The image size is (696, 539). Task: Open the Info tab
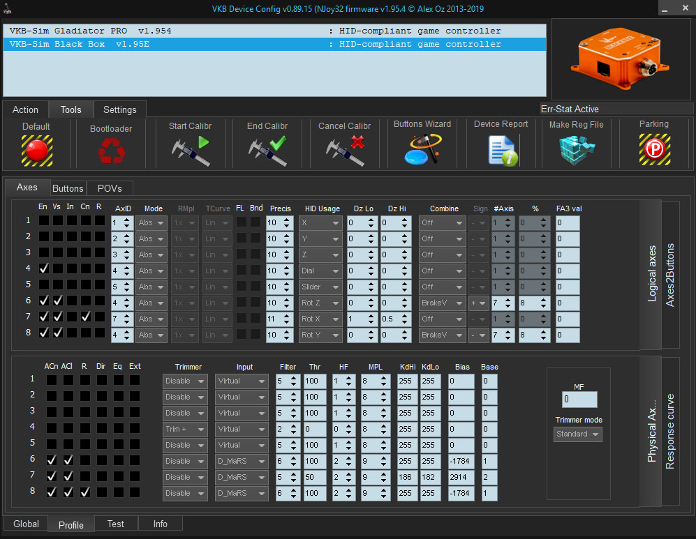[161, 524]
